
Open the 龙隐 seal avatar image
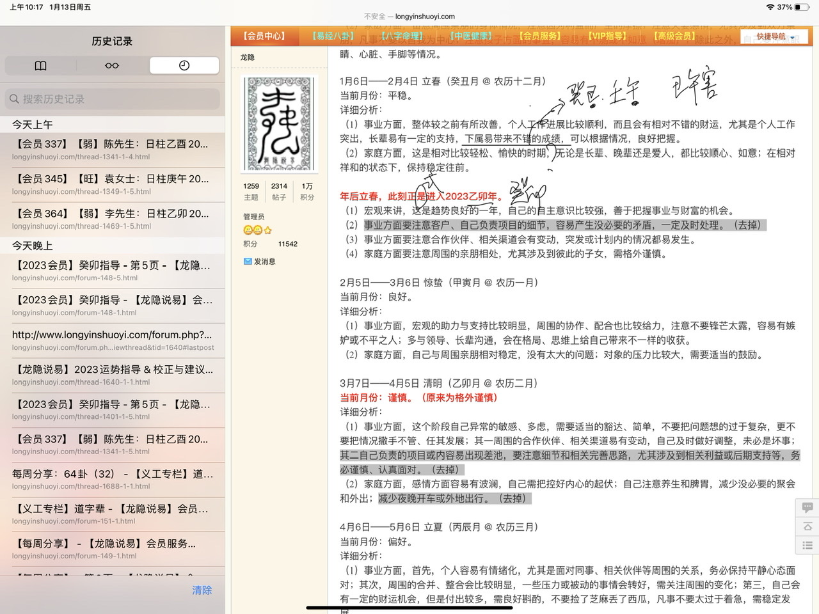click(x=280, y=124)
